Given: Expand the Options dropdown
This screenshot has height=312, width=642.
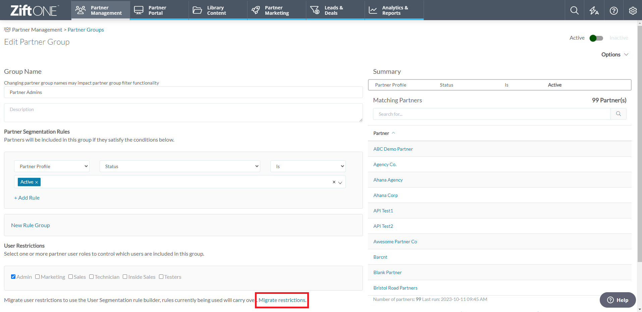Looking at the screenshot, I should click(615, 55).
